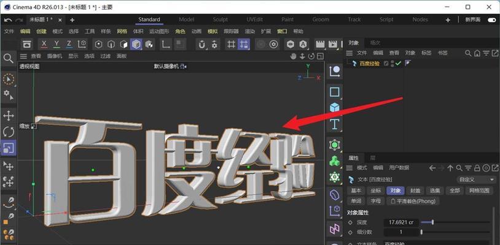This screenshot has height=245, width=500.
Task: Toggle the green checkmark on 百度经验 object
Action: click(x=397, y=64)
